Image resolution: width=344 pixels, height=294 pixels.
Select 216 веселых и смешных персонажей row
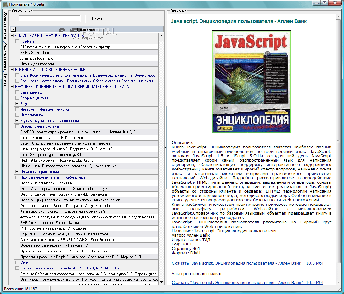click(89, 47)
